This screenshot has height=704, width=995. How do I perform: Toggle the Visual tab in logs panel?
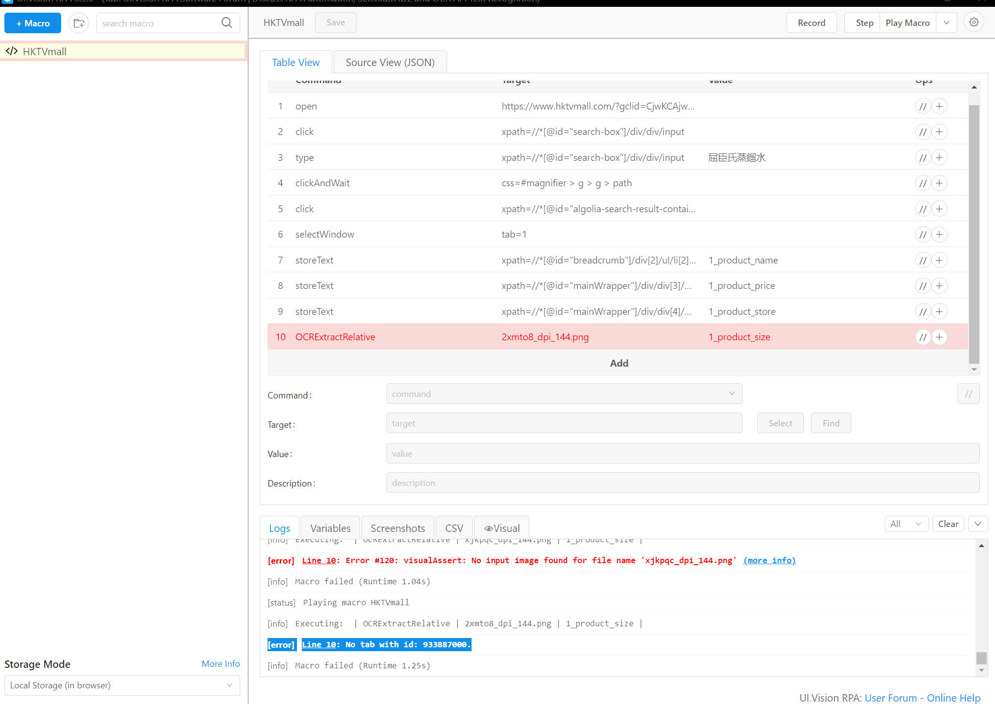coord(502,527)
